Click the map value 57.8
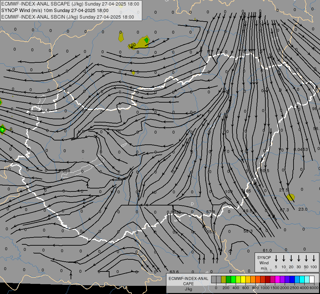This screenshot has height=294, width=320. coord(211,212)
